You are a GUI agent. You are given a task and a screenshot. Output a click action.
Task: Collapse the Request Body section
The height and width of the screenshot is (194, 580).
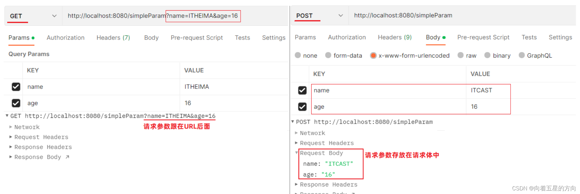point(297,153)
